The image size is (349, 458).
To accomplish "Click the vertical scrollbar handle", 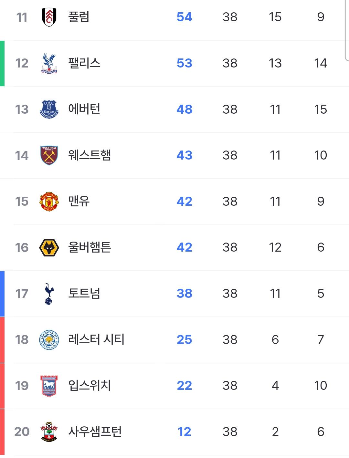I will (347, 30).
